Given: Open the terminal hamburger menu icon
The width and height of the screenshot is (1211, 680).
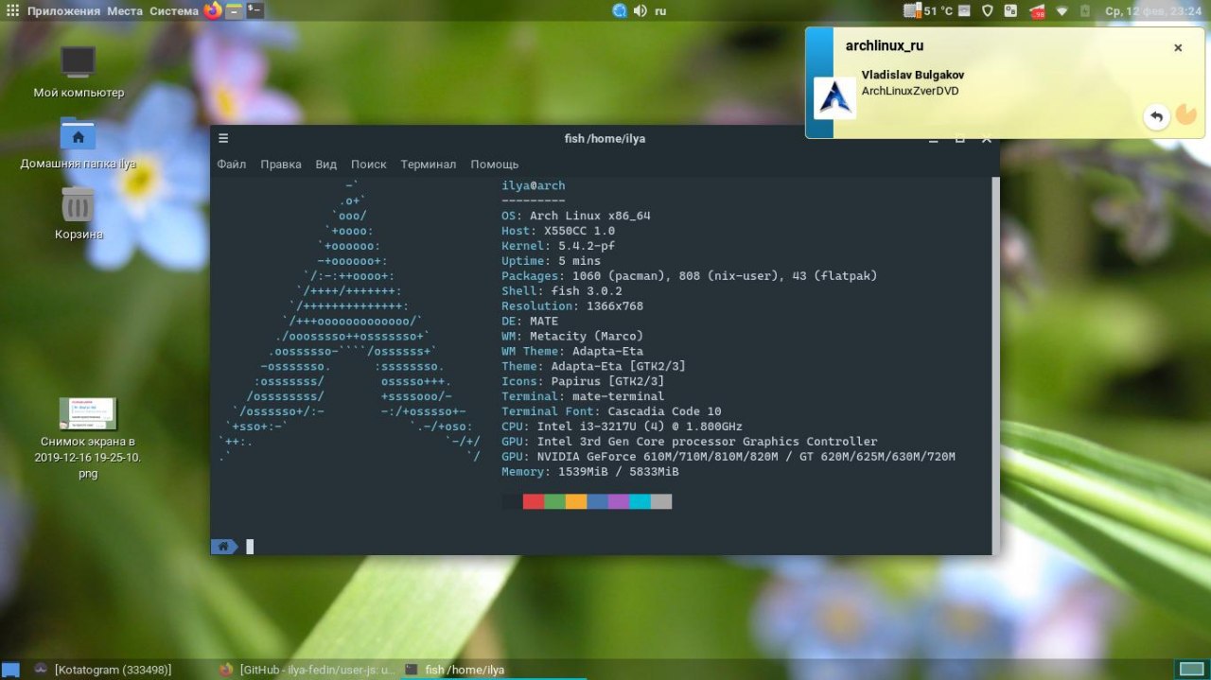Looking at the screenshot, I should [x=223, y=138].
